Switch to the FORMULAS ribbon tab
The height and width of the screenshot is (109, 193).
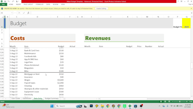click(39, 5)
